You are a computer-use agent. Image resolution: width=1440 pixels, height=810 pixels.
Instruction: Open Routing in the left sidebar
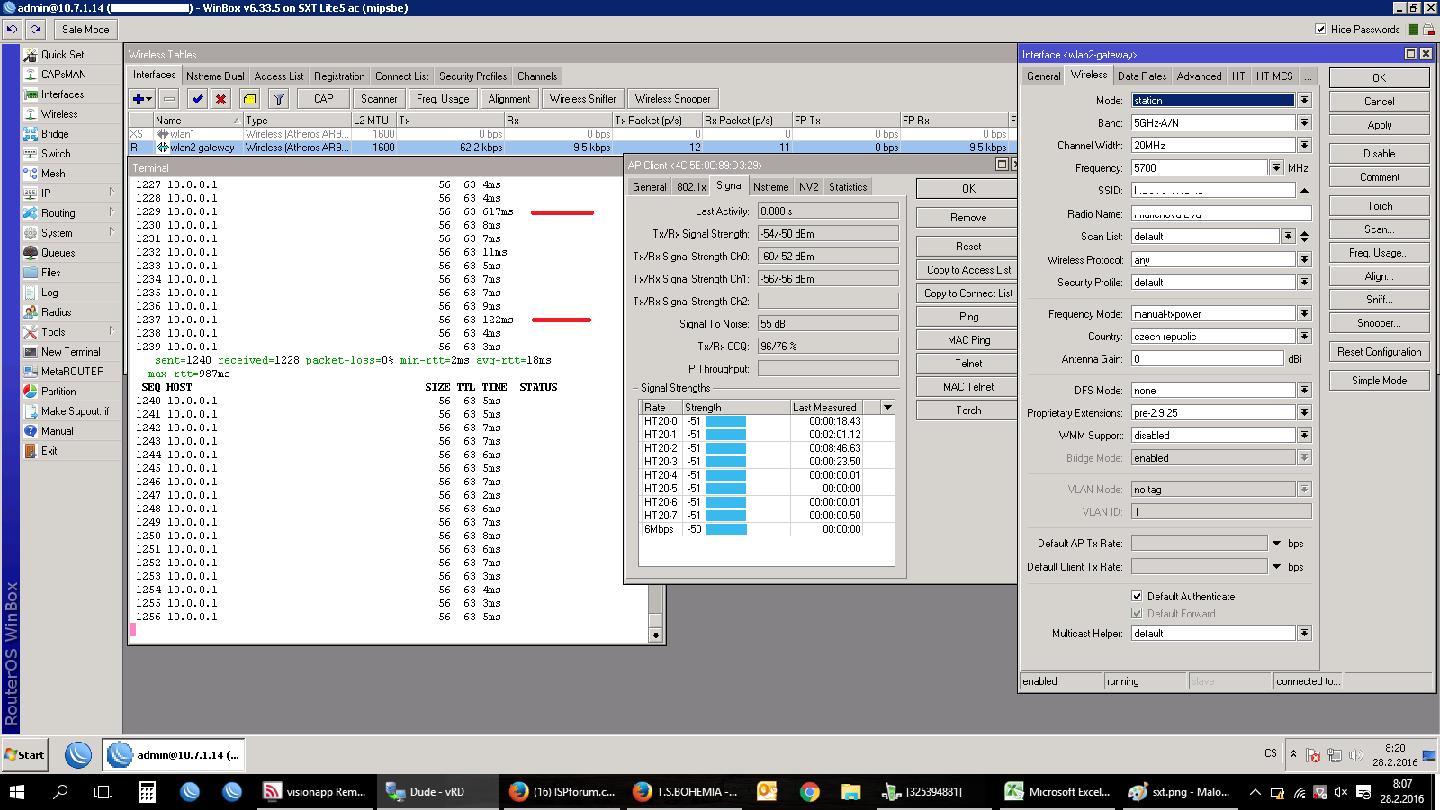[58, 213]
